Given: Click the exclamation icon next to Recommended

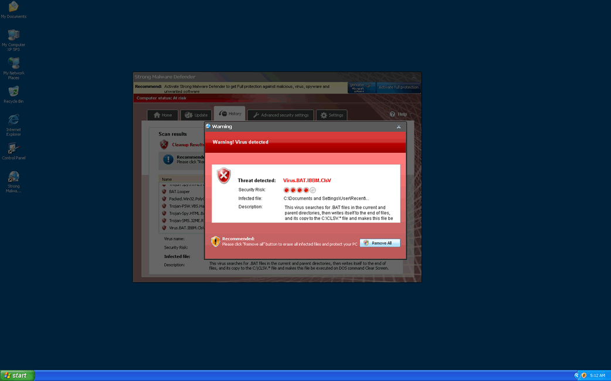Looking at the screenshot, I should (x=216, y=242).
